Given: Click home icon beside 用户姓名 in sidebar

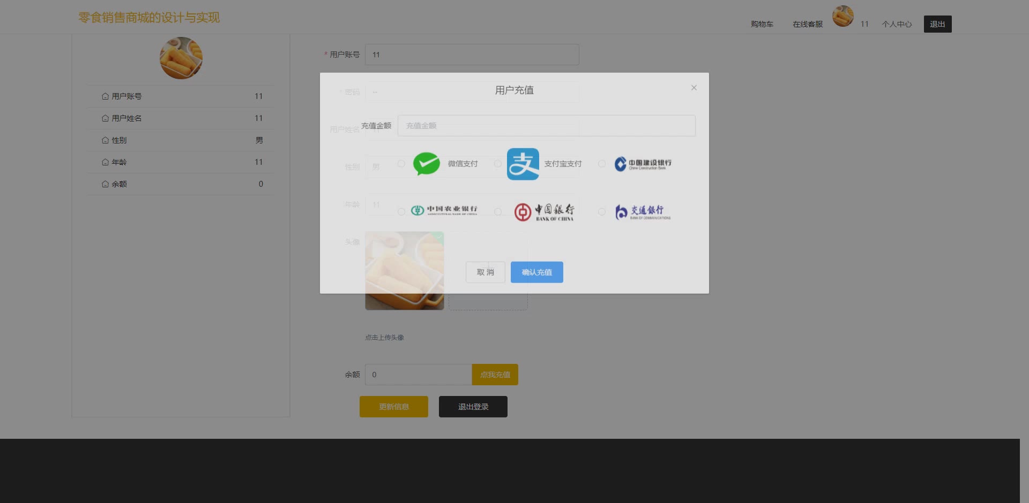Looking at the screenshot, I should 105,118.
